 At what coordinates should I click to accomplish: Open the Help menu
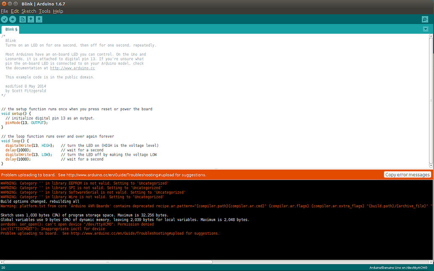[x=57, y=11]
